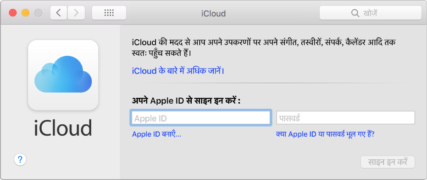Click into the Apple ID text field

[201, 117]
